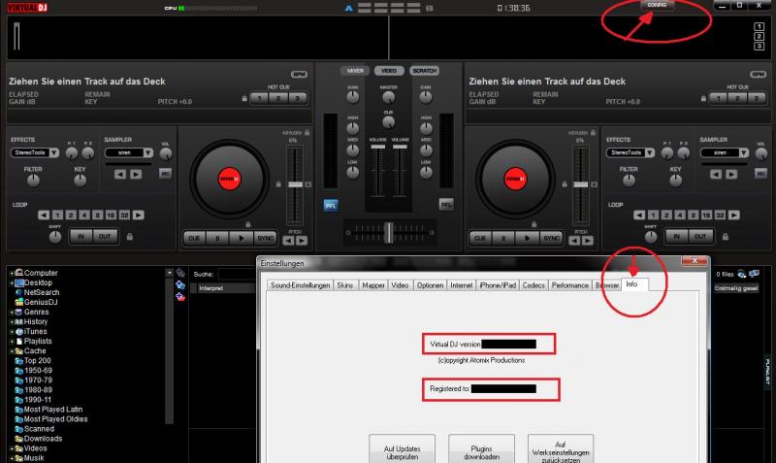Click SYNC on the right deck
This screenshot has height=463, width=776.
click(x=551, y=238)
